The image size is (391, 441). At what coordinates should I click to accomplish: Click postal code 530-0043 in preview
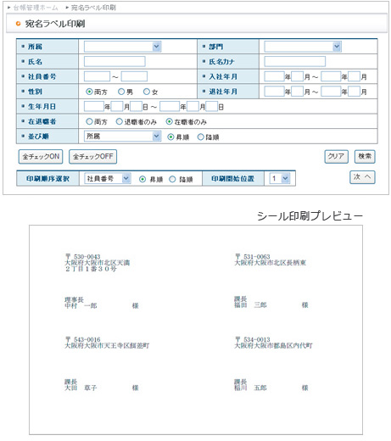tap(87, 257)
